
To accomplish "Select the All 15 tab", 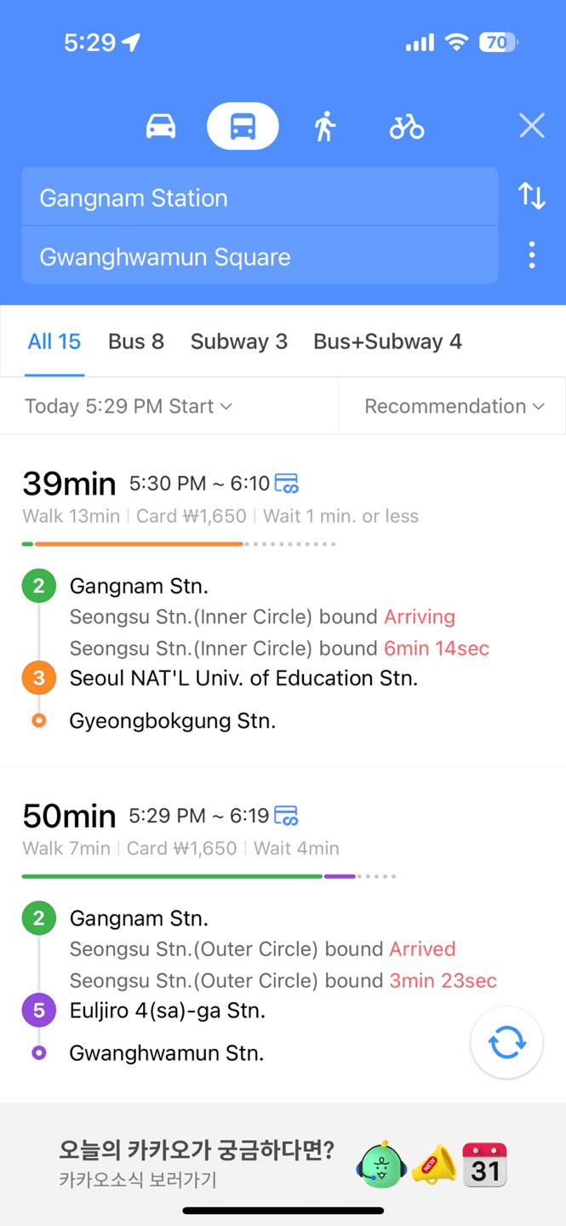I will click(x=54, y=341).
